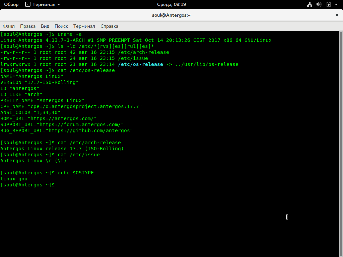
Task: Click Antergos Linux release 17.7 output
Action: click(62, 149)
